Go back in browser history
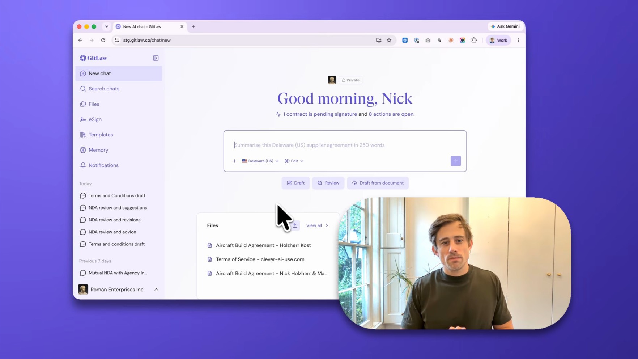 pos(80,40)
